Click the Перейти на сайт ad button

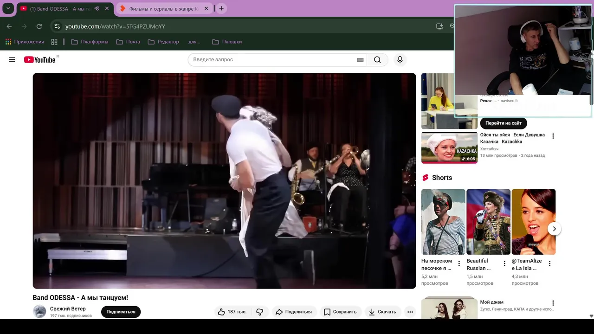504,123
